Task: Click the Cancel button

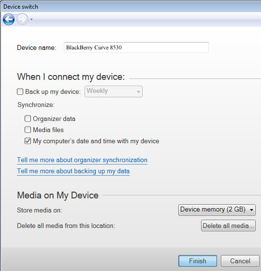Action: [240, 261]
